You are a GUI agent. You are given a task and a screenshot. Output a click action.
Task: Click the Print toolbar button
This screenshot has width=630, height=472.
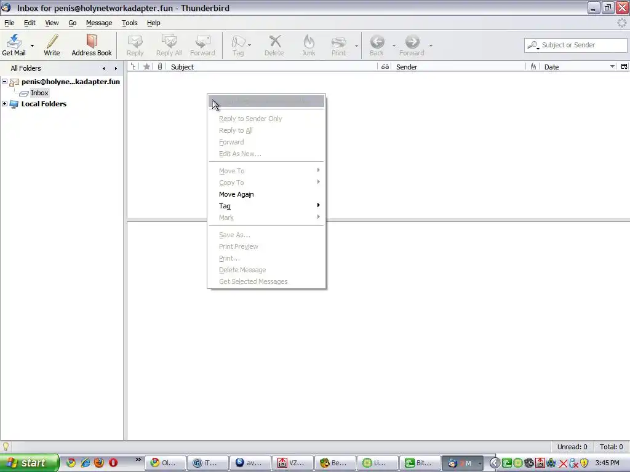338,44
